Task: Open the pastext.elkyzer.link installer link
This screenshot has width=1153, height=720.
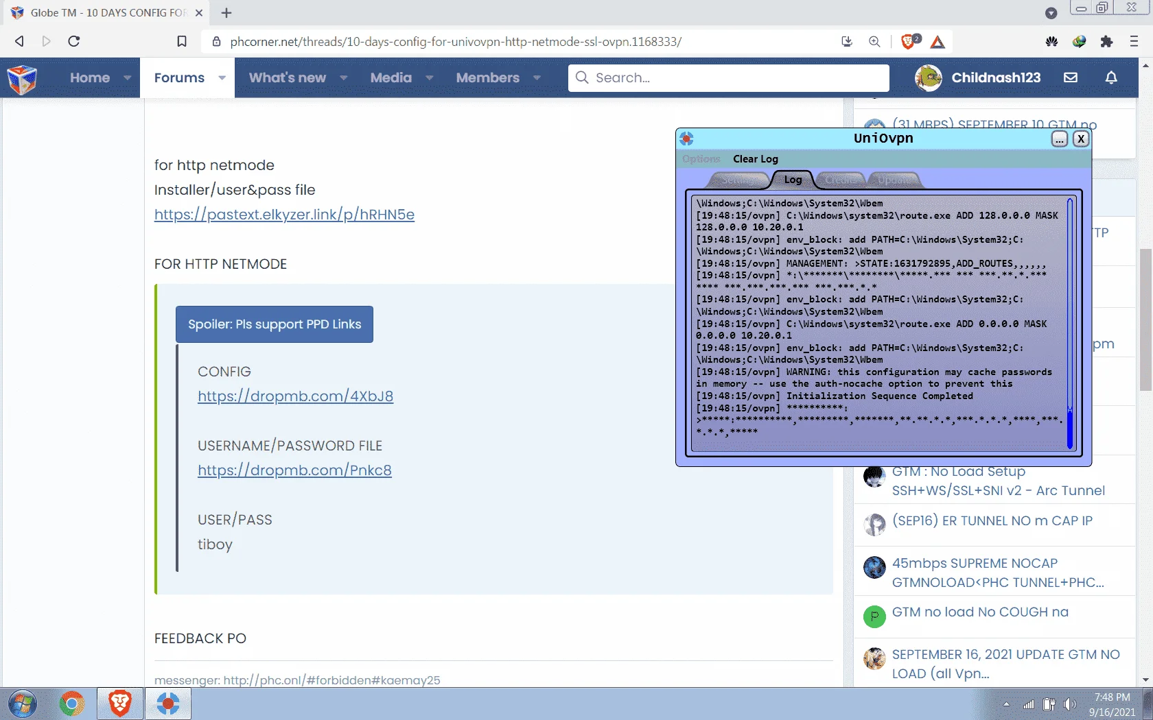Action: (x=284, y=215)
